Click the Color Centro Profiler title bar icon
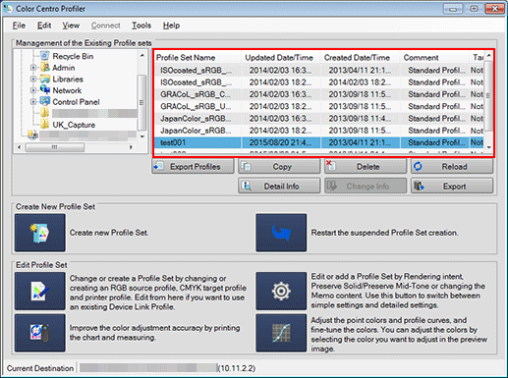 (8, 8)
